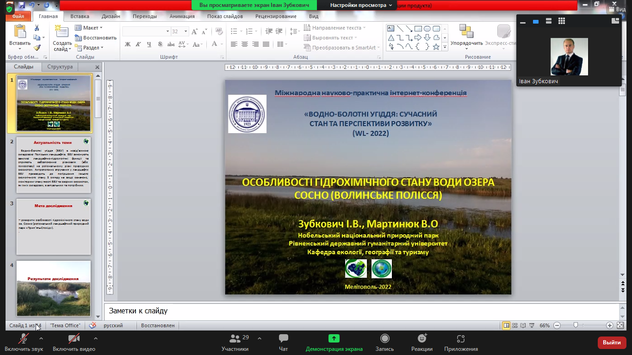This screenshot has width=632, height=355.
Task: Click the Демонстрация экрана share icon
Action: pos(334,339)
